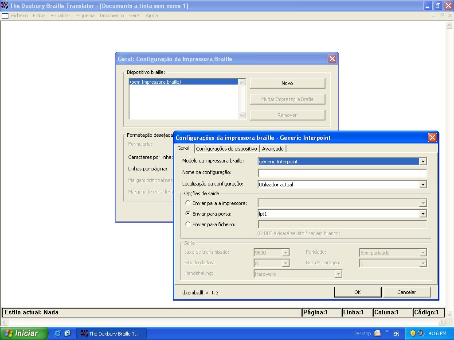Screen dimensions: 454x340
Task: Select Enviar para a impressora option
Action: point(188,203)
